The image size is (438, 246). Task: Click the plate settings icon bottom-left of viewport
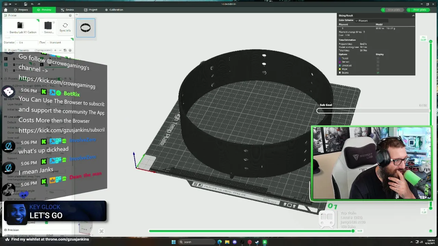click(x=101, y=231)
